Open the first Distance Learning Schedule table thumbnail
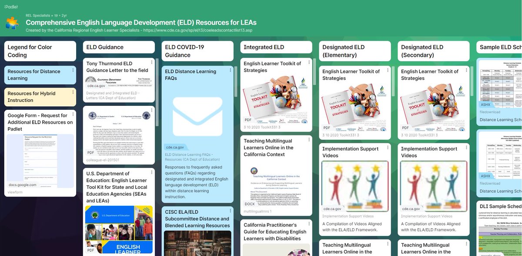Image resolution: width=522 pixels, height=256 pixels. pyautogui.click(x=500, y=84)
